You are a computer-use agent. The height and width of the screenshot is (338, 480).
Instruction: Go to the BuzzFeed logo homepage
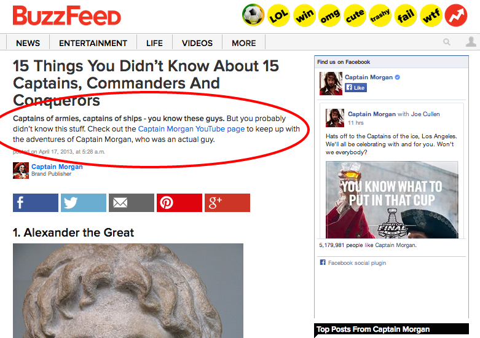click(x=67, y=15)
